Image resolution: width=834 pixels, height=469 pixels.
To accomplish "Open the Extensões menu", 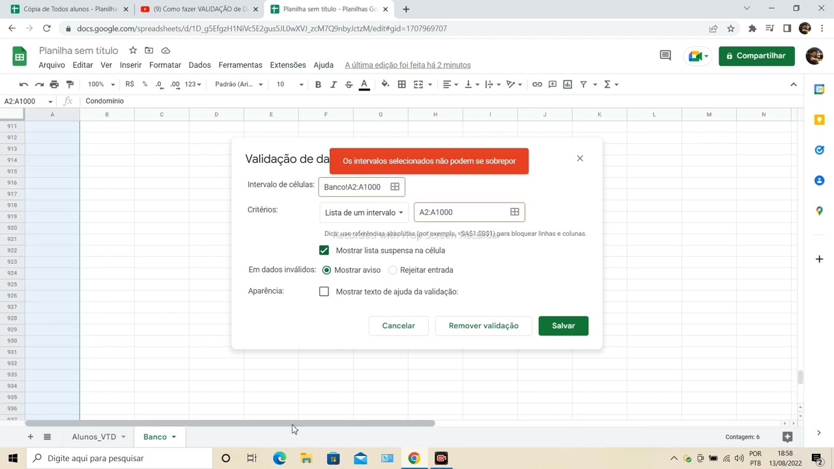I will tap(287, 65).
